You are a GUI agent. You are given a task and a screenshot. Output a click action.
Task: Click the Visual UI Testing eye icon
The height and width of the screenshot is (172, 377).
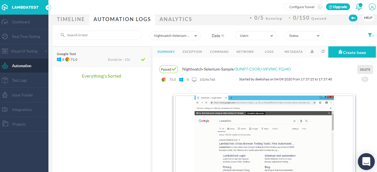[5, 51]
